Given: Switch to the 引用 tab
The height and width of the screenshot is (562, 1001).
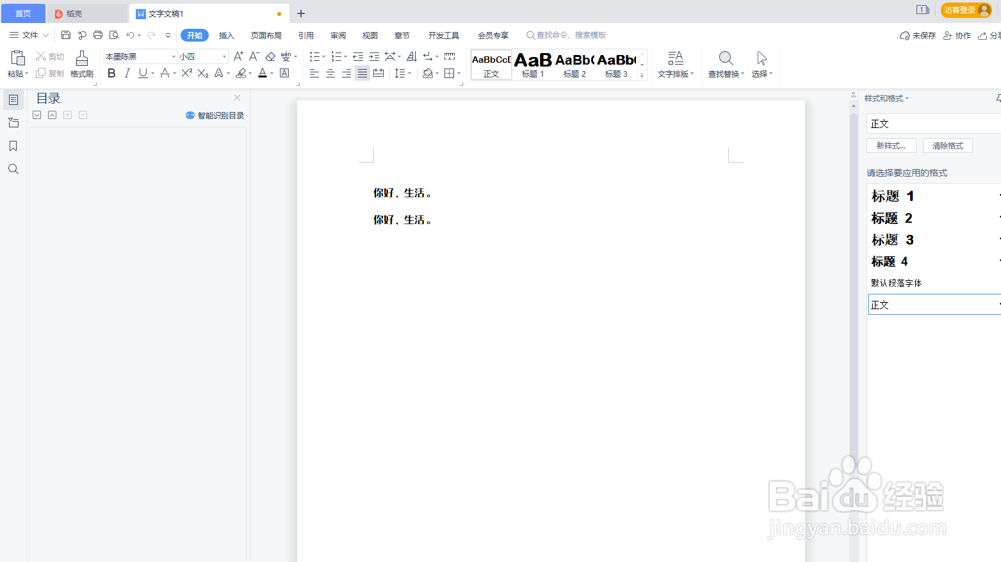Looking at the screenshot, I should tap(306, 35).
